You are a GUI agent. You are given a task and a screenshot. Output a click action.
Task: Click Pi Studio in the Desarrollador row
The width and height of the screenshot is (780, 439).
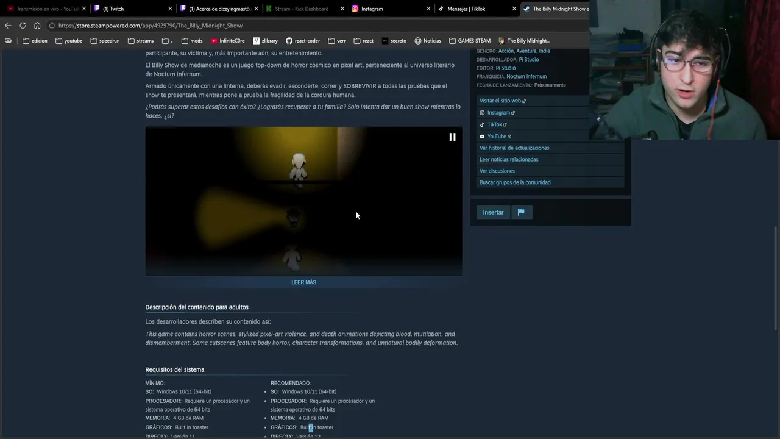[529, 60]
